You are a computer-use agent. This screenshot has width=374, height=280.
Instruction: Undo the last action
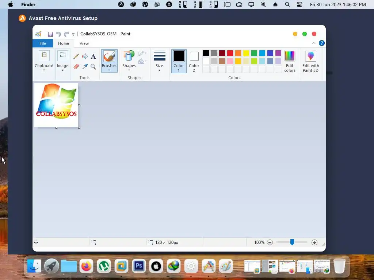58,34
